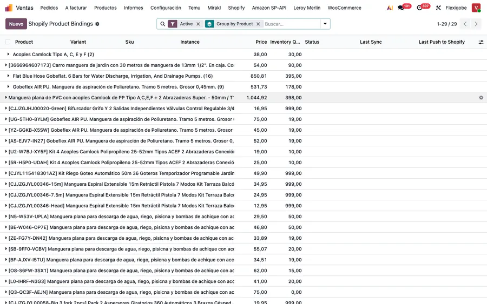Sort by the Instance column header

coord(190,42)
